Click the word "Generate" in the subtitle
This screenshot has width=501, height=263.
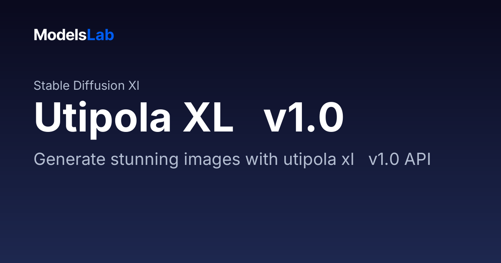click(69, 159)
